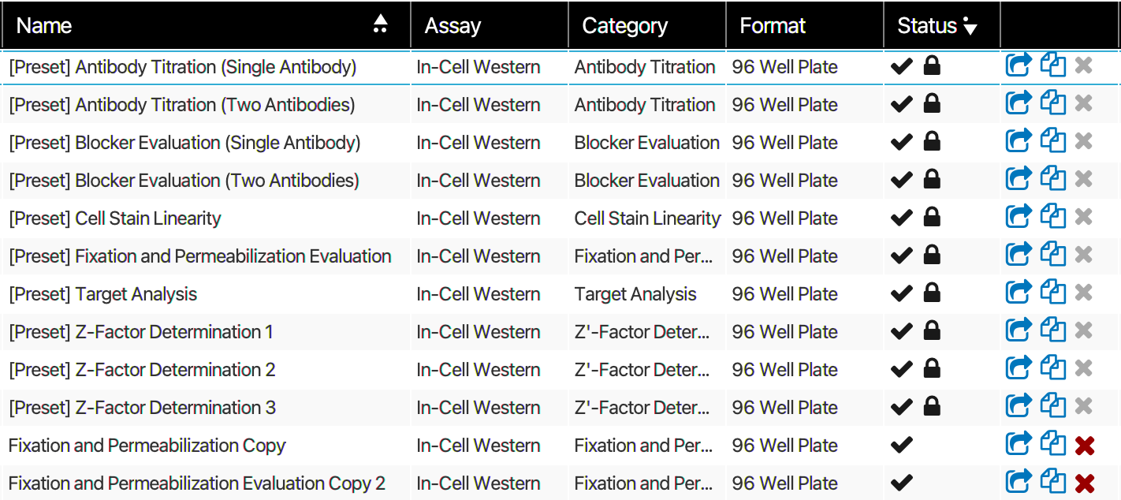1121x500 pixels.
Task: Export the Antibody Titration (Single Antibody) preset
Action: pyautogui.click(x=1019, y=65)
